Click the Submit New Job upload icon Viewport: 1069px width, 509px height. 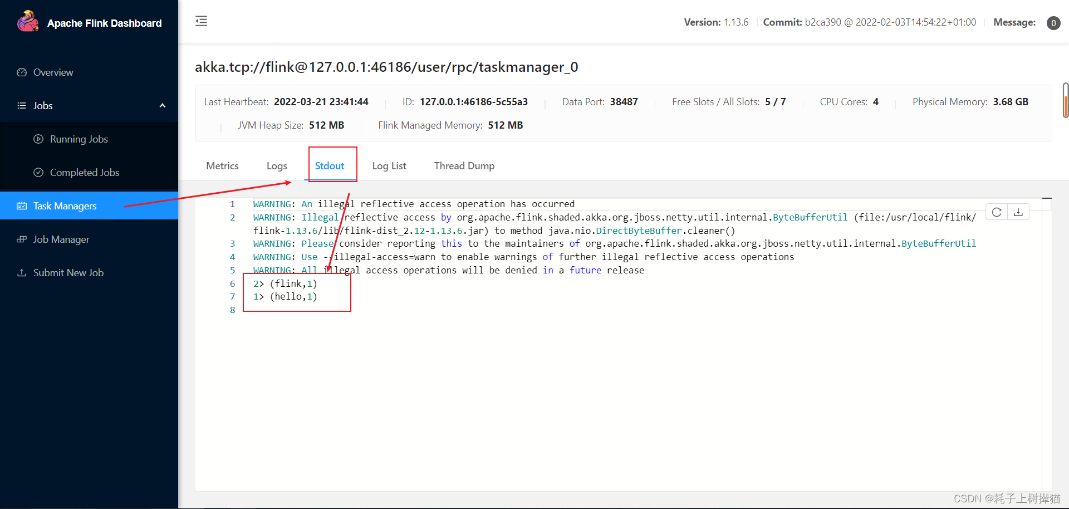point(22,273)
